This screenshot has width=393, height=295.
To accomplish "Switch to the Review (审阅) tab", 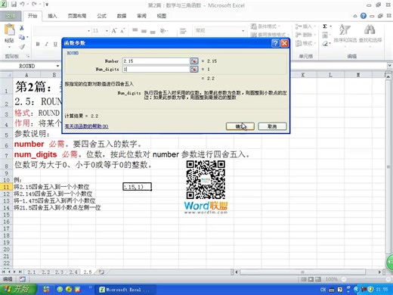I will pyautogui.click(x=141, y=16).
